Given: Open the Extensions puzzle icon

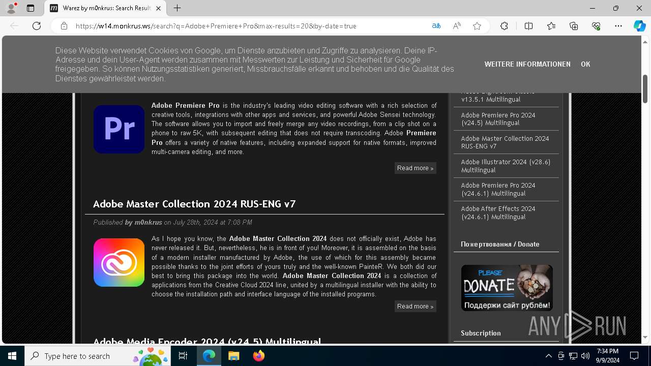Looking at the screenshot, I should [x=504, y=26].
